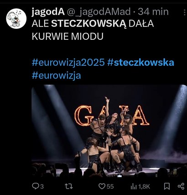The height and width of the screenshot is (195, 187).
Task: Open the tweet text 'ALE STECZKOWSKĄ DAŁA'
Action: [93, 24]
